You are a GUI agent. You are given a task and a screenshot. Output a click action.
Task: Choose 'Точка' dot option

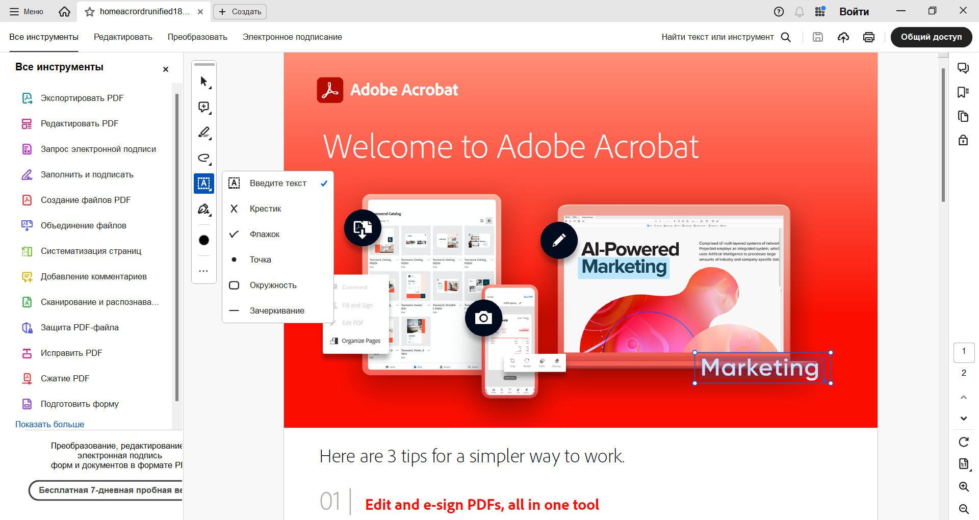click(278, 260)
